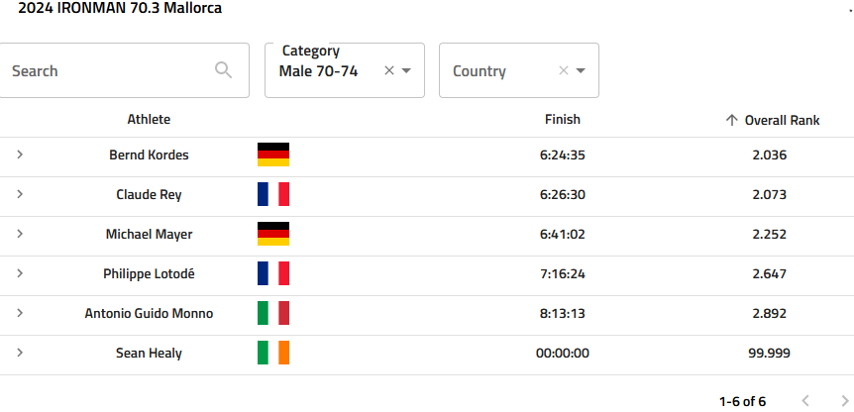
Task: Expand Michael Mayer row chevron
Action: tap(20, 234)
